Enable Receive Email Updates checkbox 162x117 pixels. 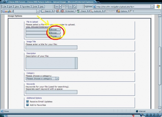pyautogui.click(x=27, y=101)
